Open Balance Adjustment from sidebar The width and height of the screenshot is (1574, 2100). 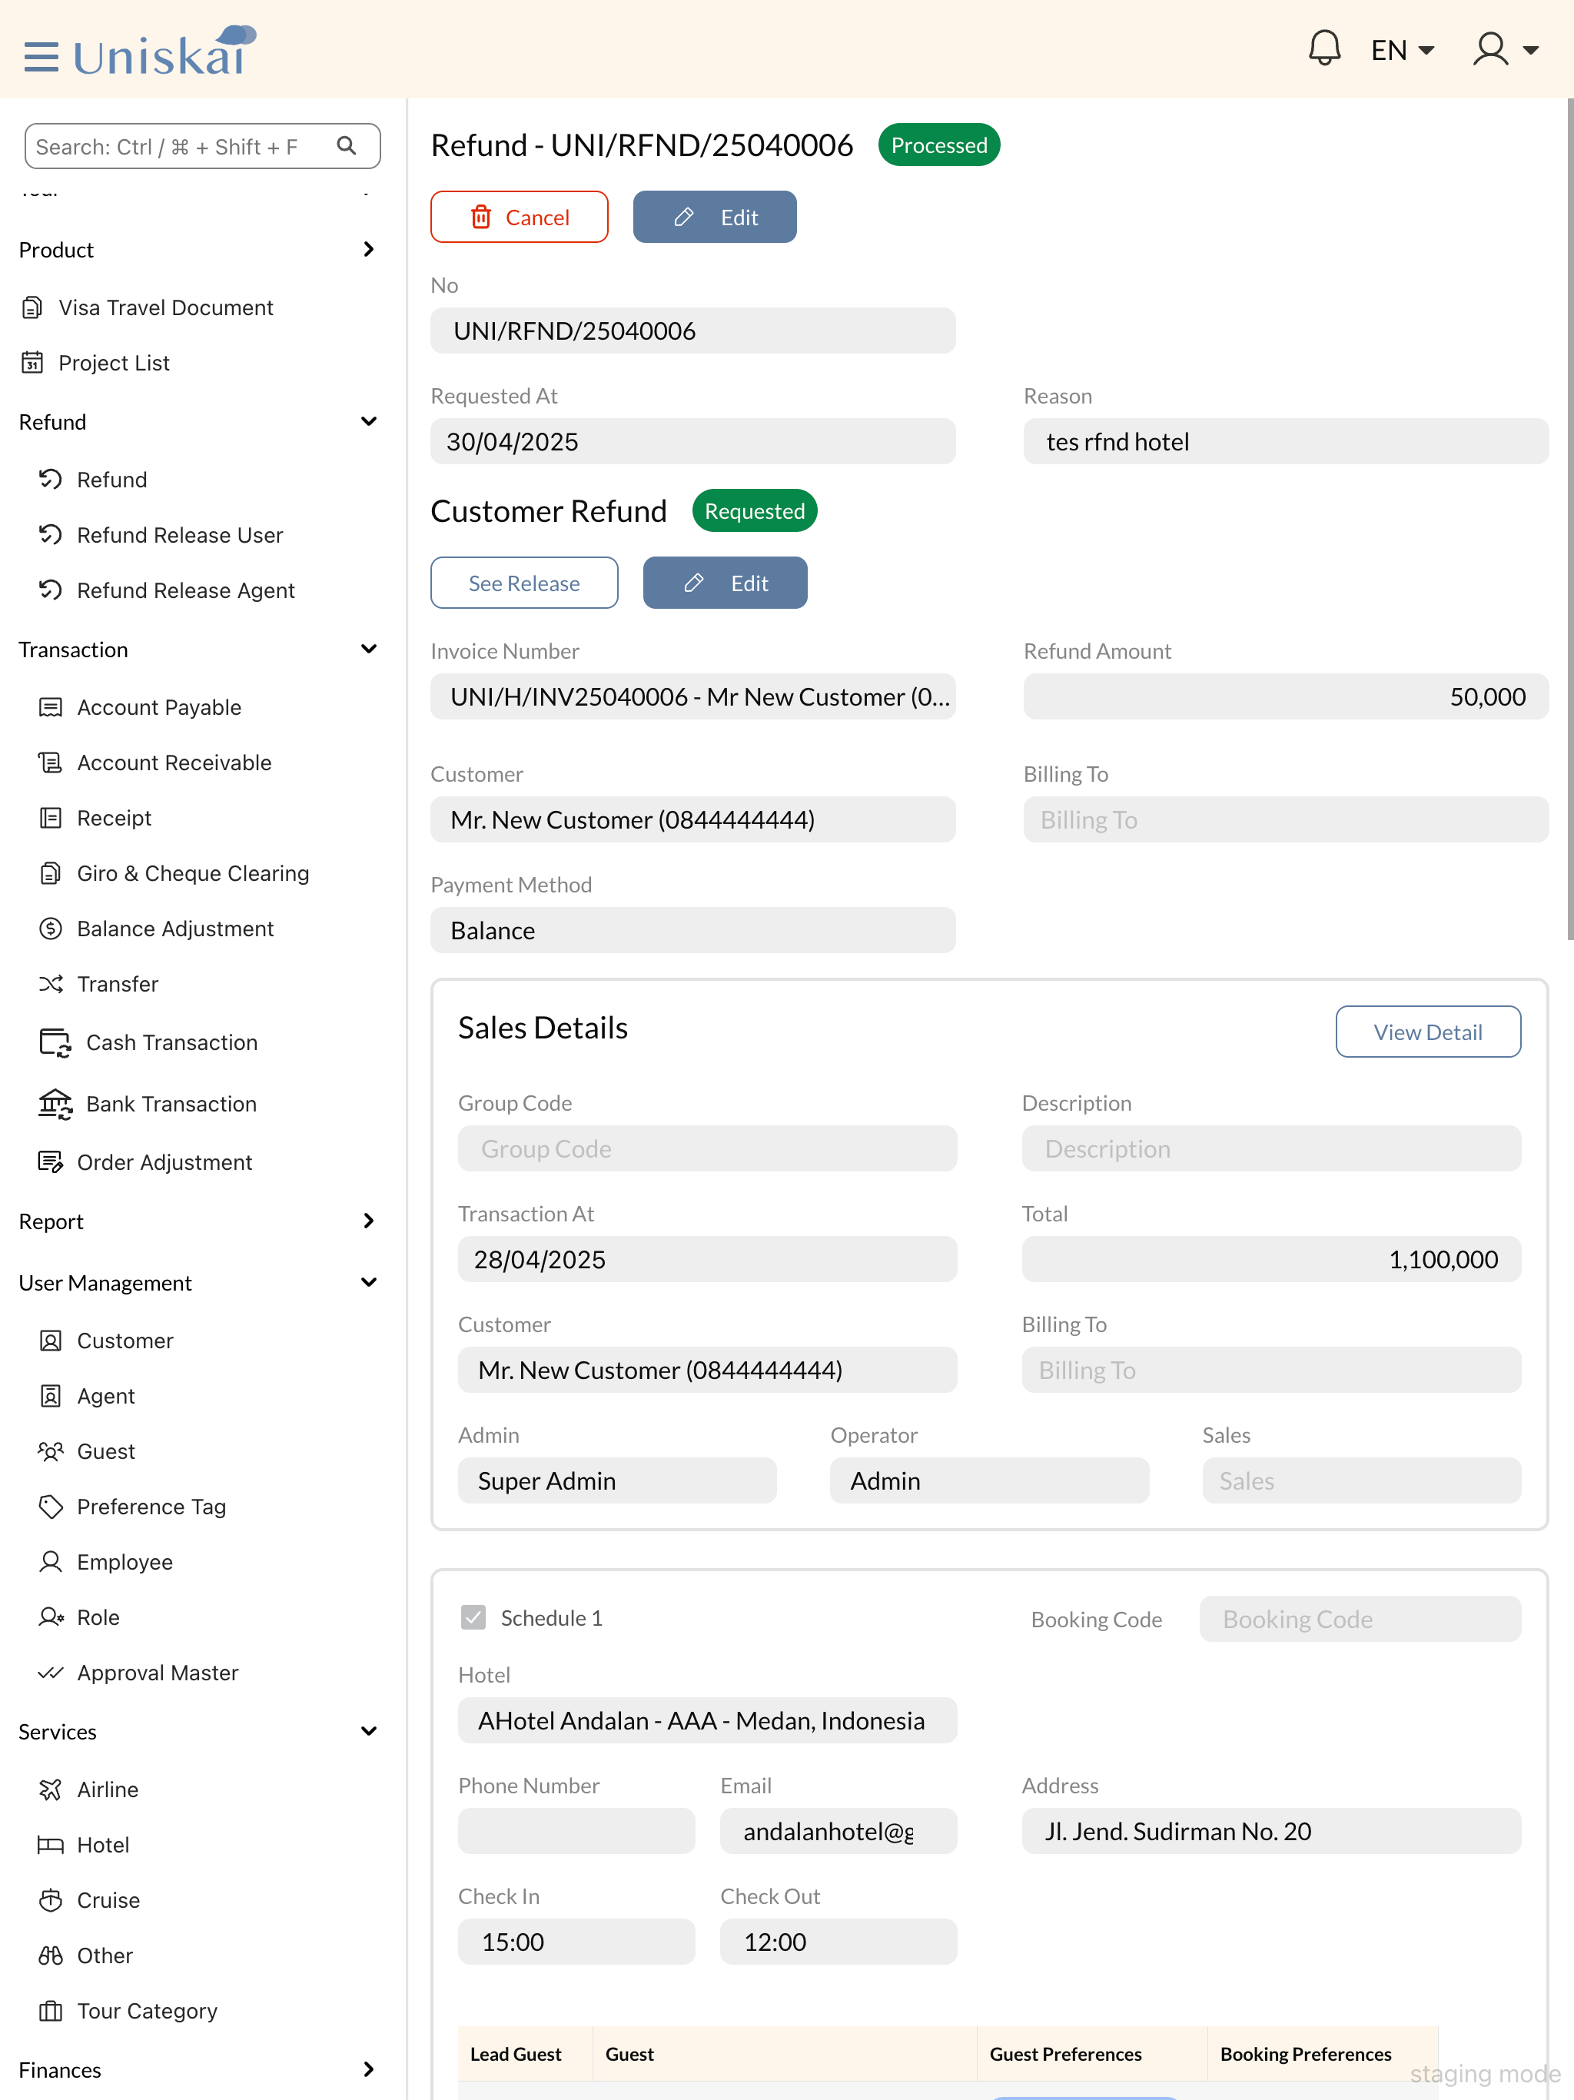(174, 929)
